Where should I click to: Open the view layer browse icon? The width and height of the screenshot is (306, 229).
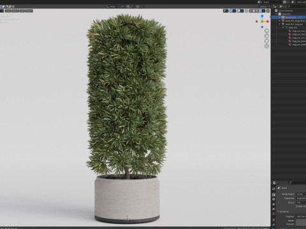[x=293, y=2]
